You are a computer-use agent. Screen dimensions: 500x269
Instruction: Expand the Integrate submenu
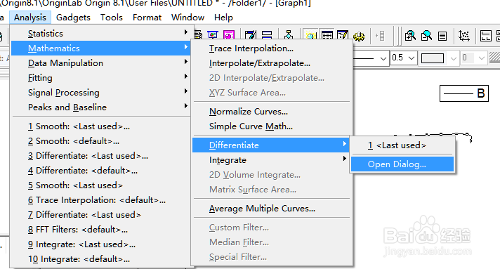pos(271,160)
